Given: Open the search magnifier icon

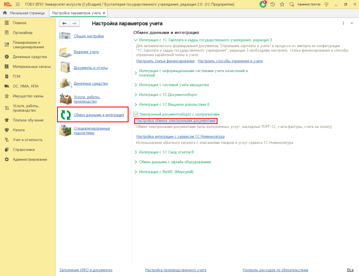Looking at the screenshot, I should click(291, 4).
